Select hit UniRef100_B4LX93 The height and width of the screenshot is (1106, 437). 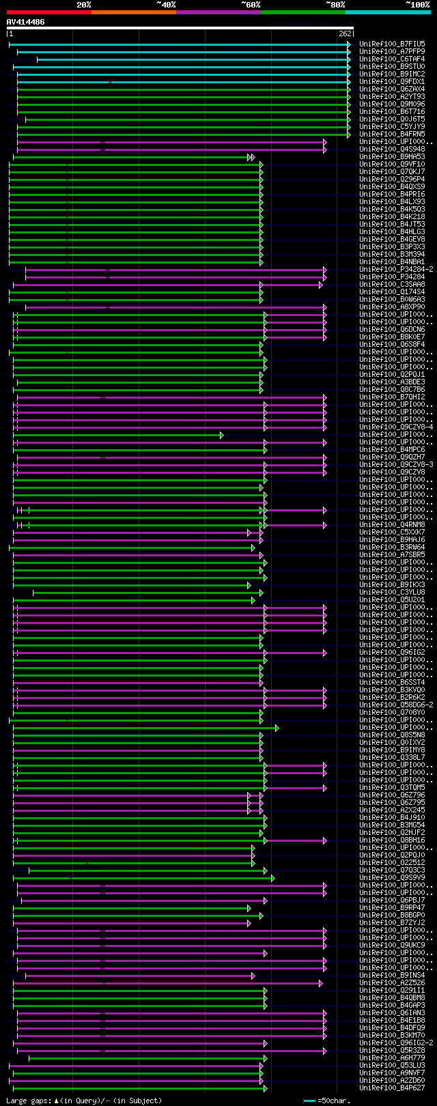pyautogui.click(x=392, y=201)
